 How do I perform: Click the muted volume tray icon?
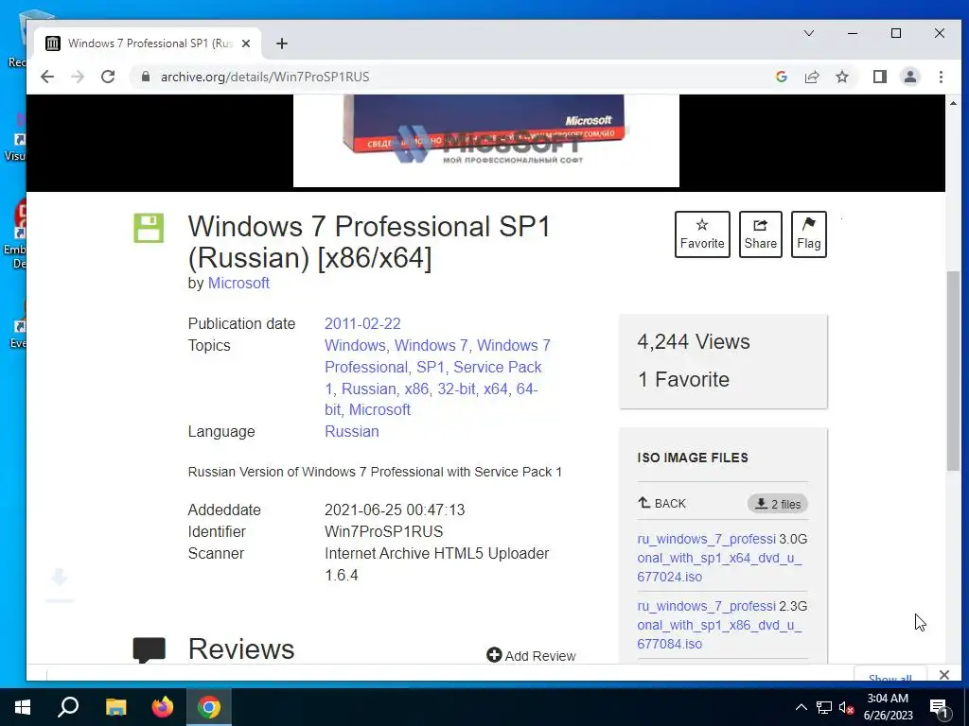[846, 707]
